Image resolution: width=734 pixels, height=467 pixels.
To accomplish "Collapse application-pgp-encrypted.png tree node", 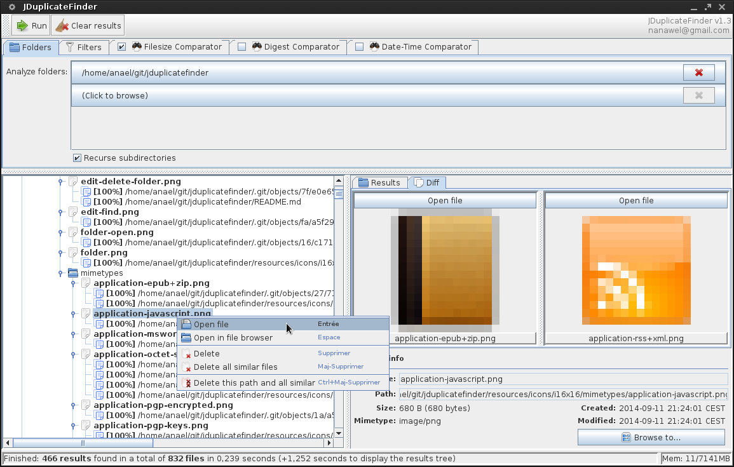I will click(x=73, y=405).
